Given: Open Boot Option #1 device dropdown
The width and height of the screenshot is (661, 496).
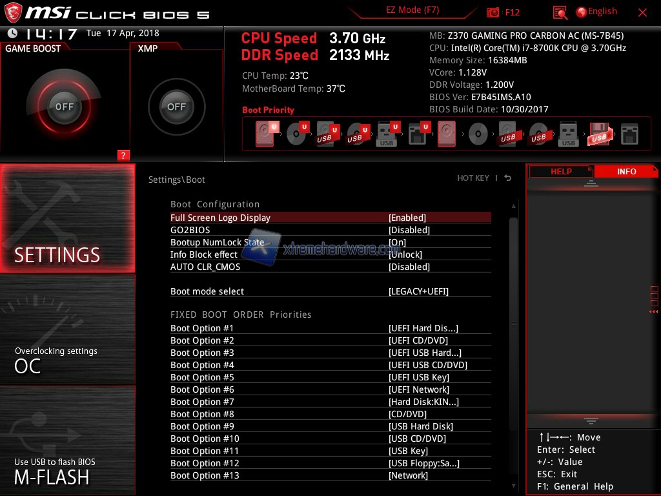Looking at the screenshot, I should click(423, 328).
